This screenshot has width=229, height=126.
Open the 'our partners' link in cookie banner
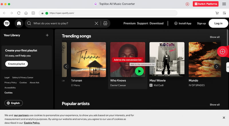point(21,115)
